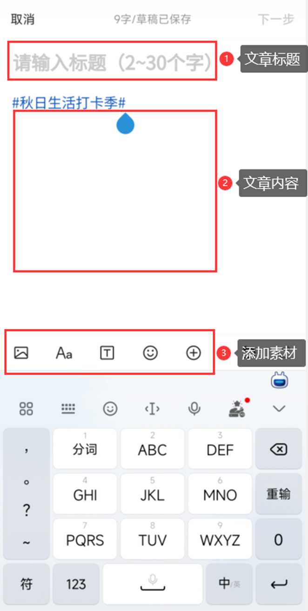
Task: Tap the insert image icon
Action: pos(21,353)
